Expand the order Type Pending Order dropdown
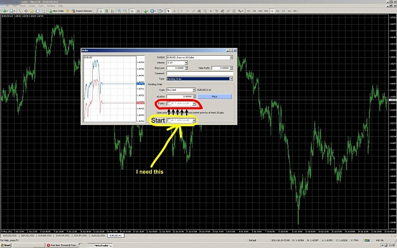 tap(231, 79)
